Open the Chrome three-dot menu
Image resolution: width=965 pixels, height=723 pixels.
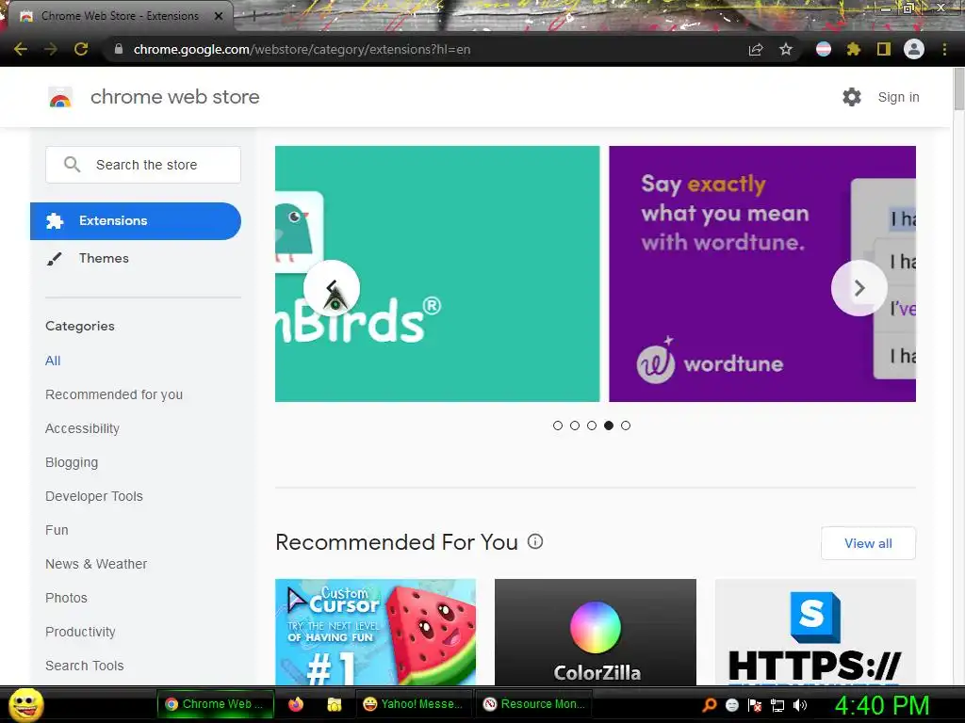944,49
